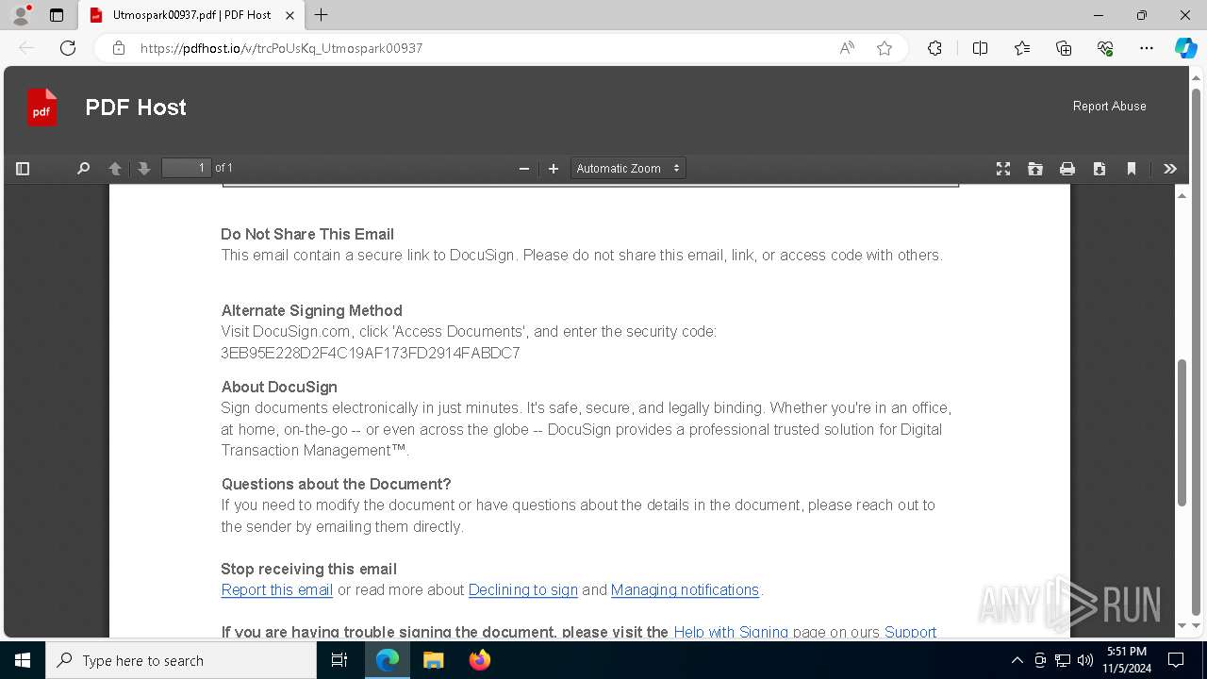This screenshot has width=1207, height=679.
Task: Open the Copilot sidebar
Action: 1185,48
